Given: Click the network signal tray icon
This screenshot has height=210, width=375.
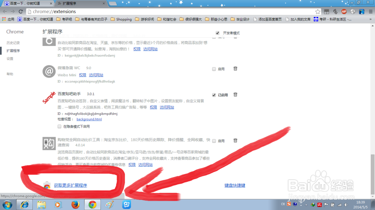Looking at the screenshot, I should (x=339, y=205).
